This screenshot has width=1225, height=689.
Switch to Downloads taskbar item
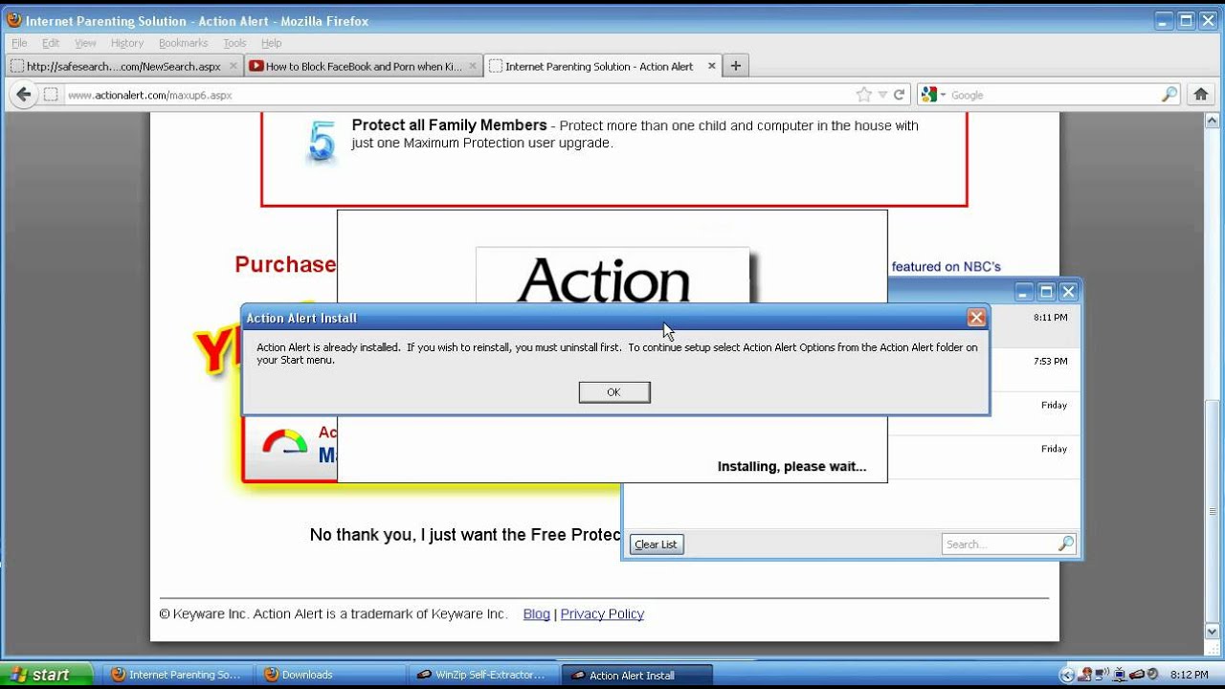pyautogui.click(x=331, y=675)
